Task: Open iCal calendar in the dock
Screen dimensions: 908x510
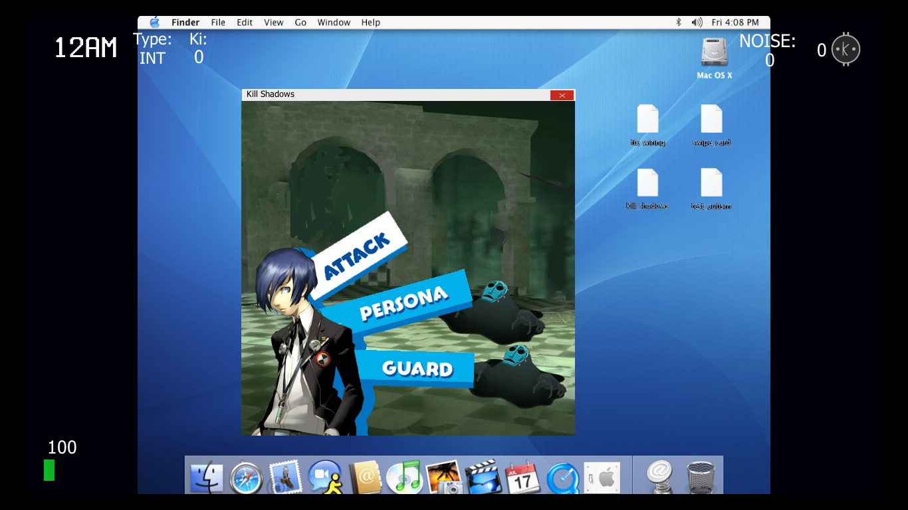Action: (522, 477)
